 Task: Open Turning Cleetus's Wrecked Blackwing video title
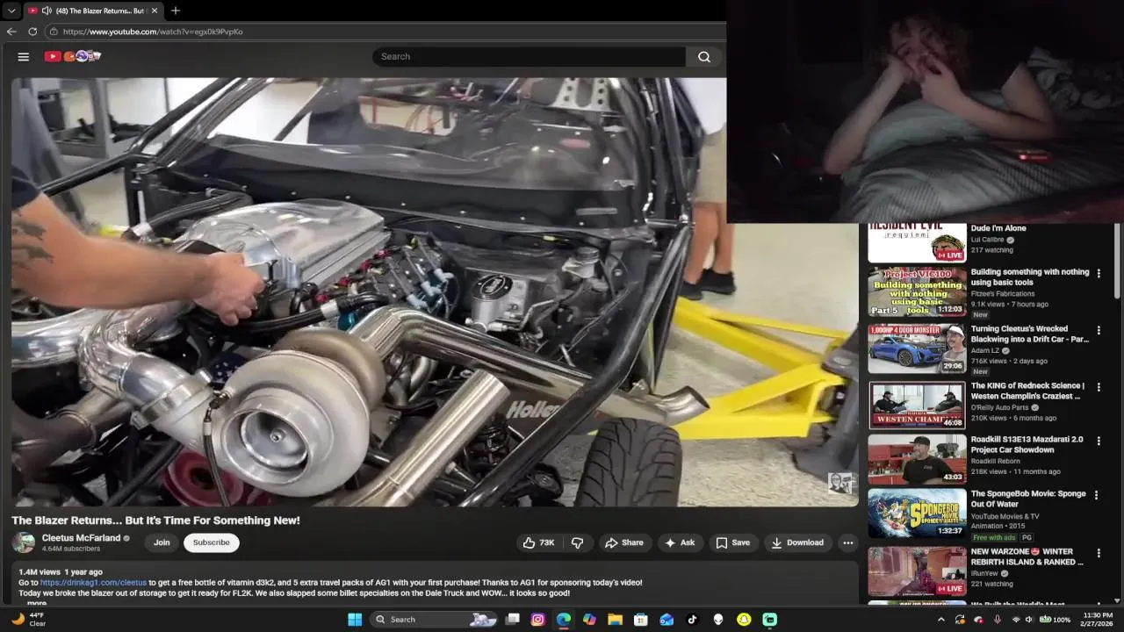(x=1029, y=334)
